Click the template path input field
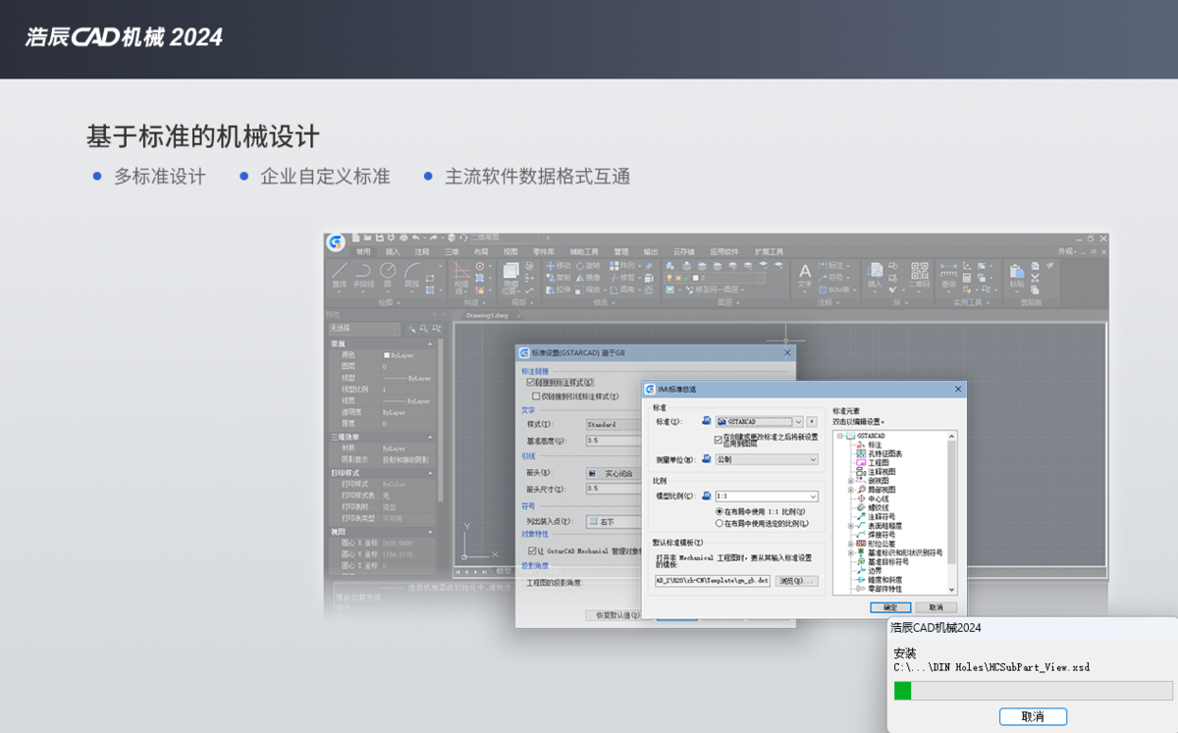This screenshot has width=1178, height=733. (714, 581)
